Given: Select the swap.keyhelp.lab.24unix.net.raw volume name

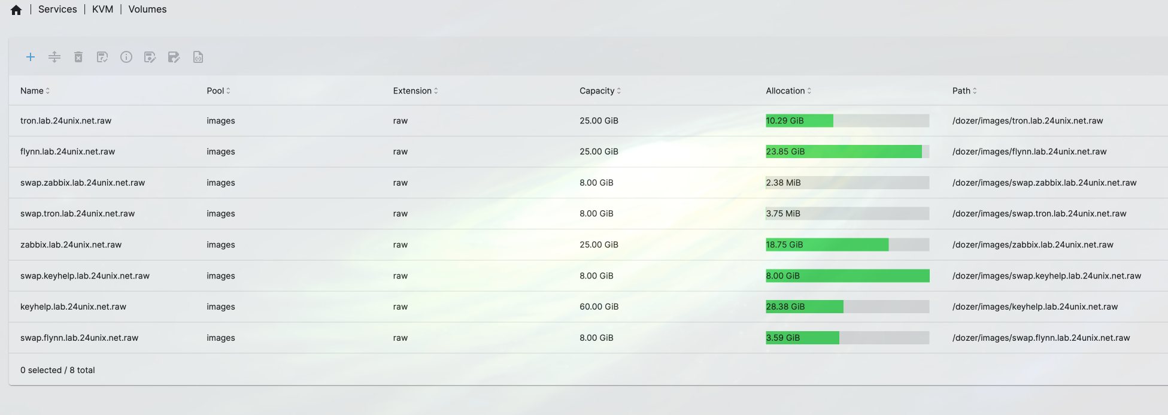Looking at the screenshot, I should pos(85,276).
